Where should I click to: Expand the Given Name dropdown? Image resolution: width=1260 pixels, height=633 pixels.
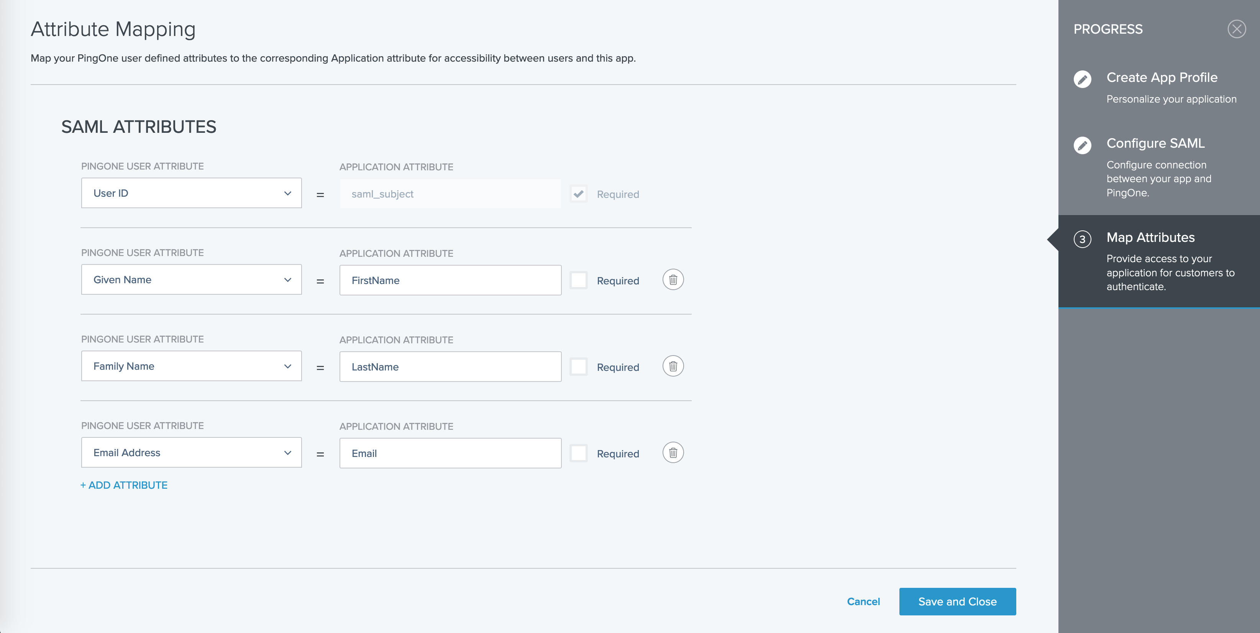191,280
